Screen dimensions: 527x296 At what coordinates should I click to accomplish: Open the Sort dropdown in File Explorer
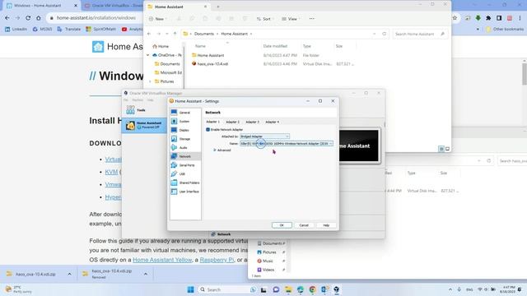(264, 19)
